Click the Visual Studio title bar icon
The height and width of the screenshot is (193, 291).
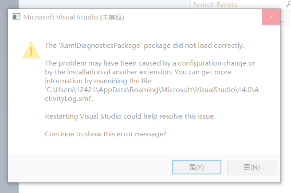click(x=16, y=17)
